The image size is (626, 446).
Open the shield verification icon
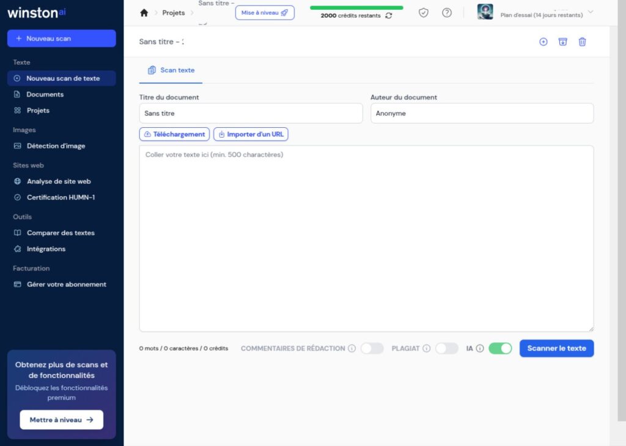coord(424,13)
